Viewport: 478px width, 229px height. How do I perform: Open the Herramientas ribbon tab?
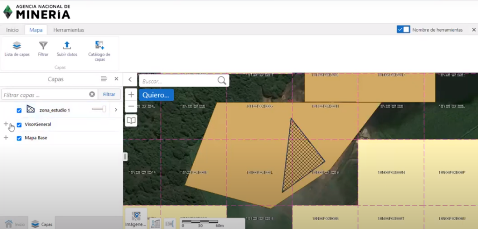click(x=69, y=30)
